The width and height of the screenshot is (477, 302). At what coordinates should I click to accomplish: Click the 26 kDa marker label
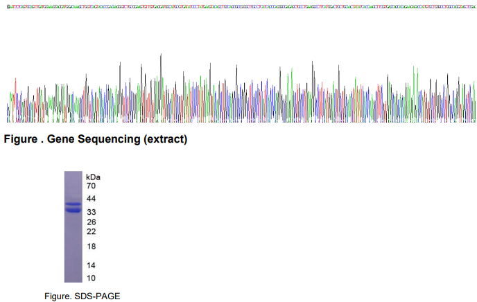pos(91,222)
